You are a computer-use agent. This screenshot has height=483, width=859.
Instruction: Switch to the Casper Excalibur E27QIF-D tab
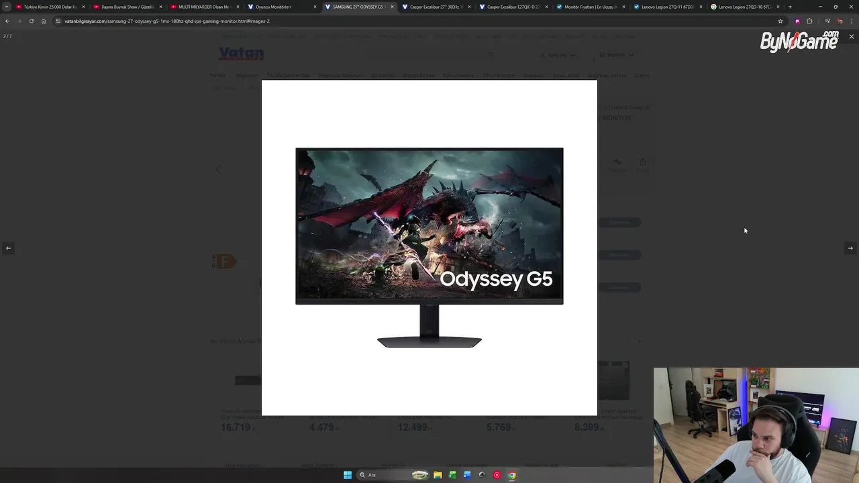pos(513,7)
